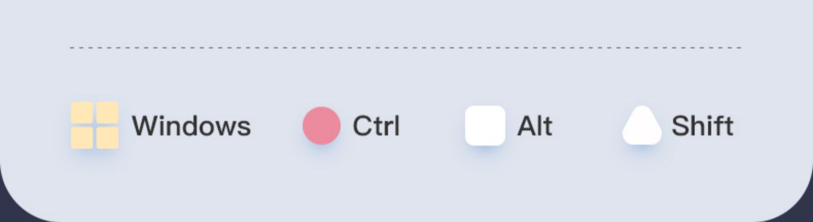Screen dimensions: 813x222
Task: Click the white triangle Shift icon
Action: tap(642, 127)
